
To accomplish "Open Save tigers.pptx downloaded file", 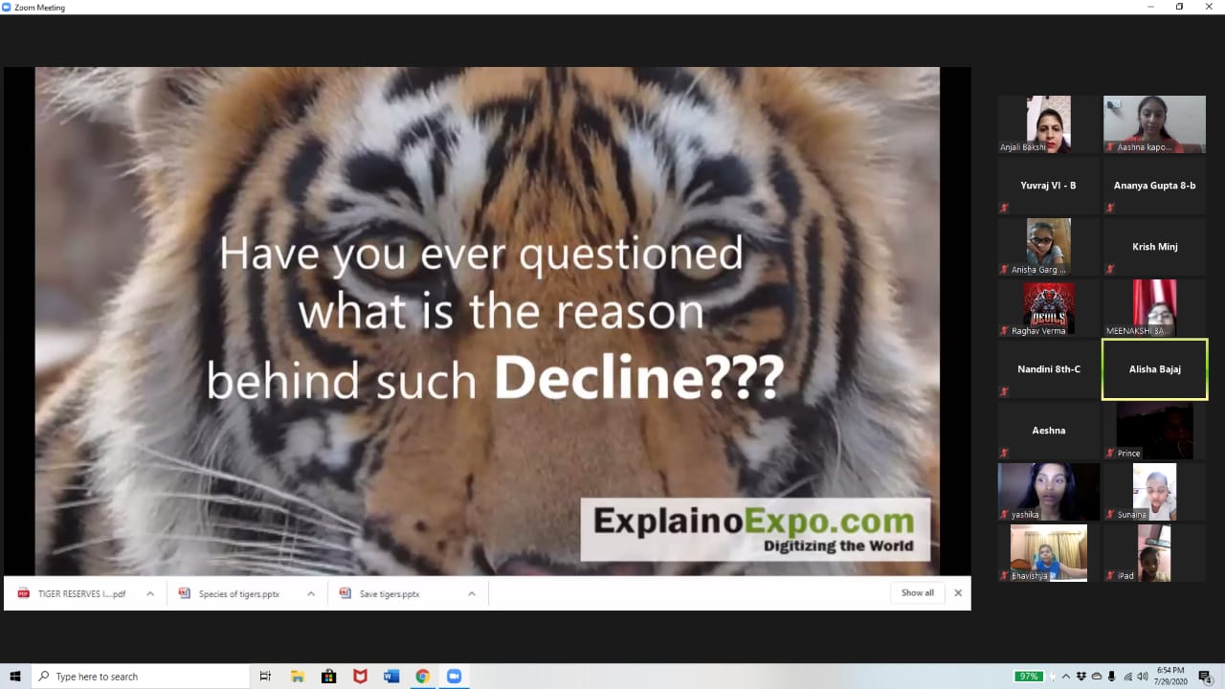I will 389,593.
